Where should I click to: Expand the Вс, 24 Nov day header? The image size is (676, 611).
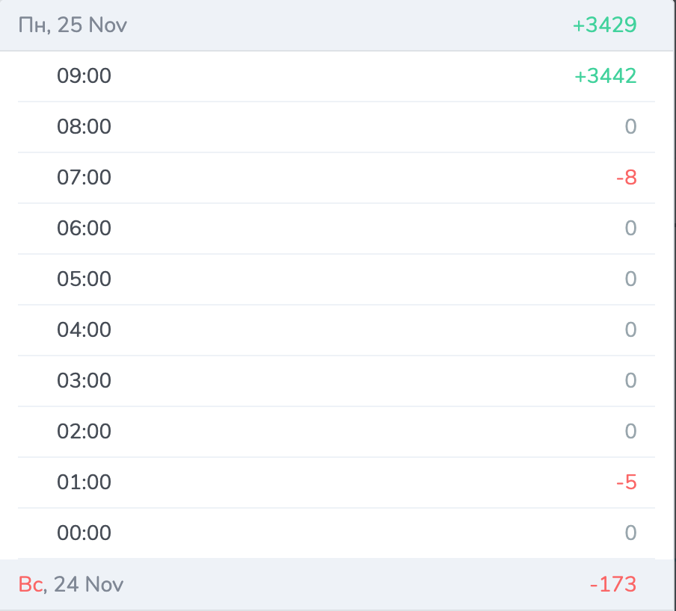pos(337,584)
